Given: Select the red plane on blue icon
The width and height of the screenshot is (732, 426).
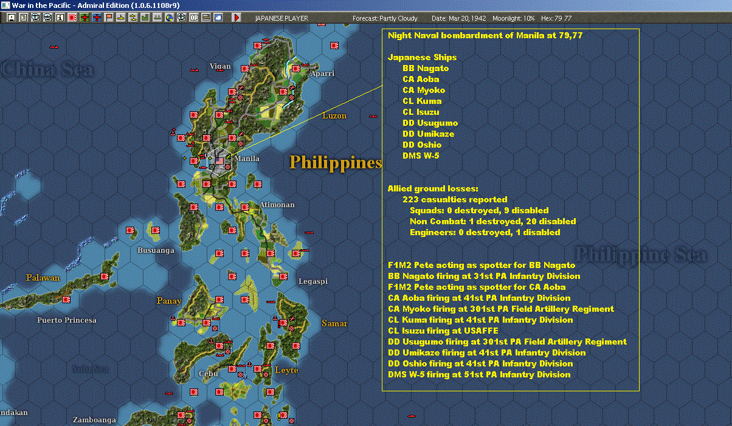Looking at the screenshot, I should (97, 18).
